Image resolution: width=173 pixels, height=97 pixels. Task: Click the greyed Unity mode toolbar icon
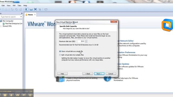pos(40,9)
